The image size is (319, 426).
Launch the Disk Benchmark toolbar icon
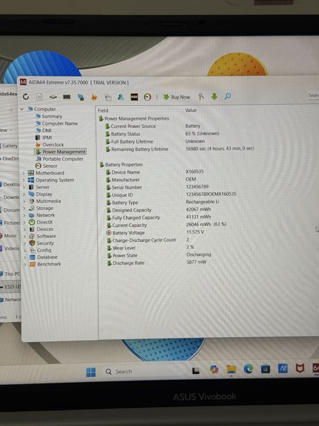pyautogui.click(x=53, y=97)
